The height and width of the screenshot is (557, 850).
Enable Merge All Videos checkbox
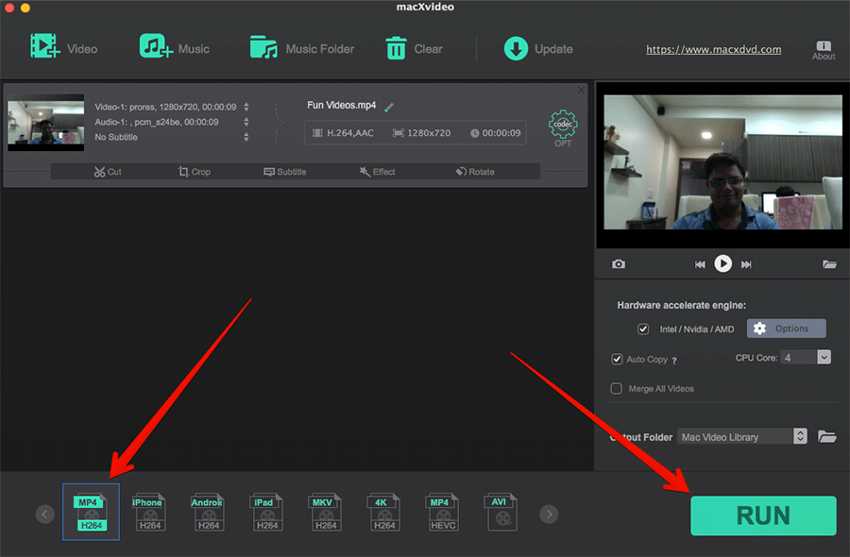617,389
